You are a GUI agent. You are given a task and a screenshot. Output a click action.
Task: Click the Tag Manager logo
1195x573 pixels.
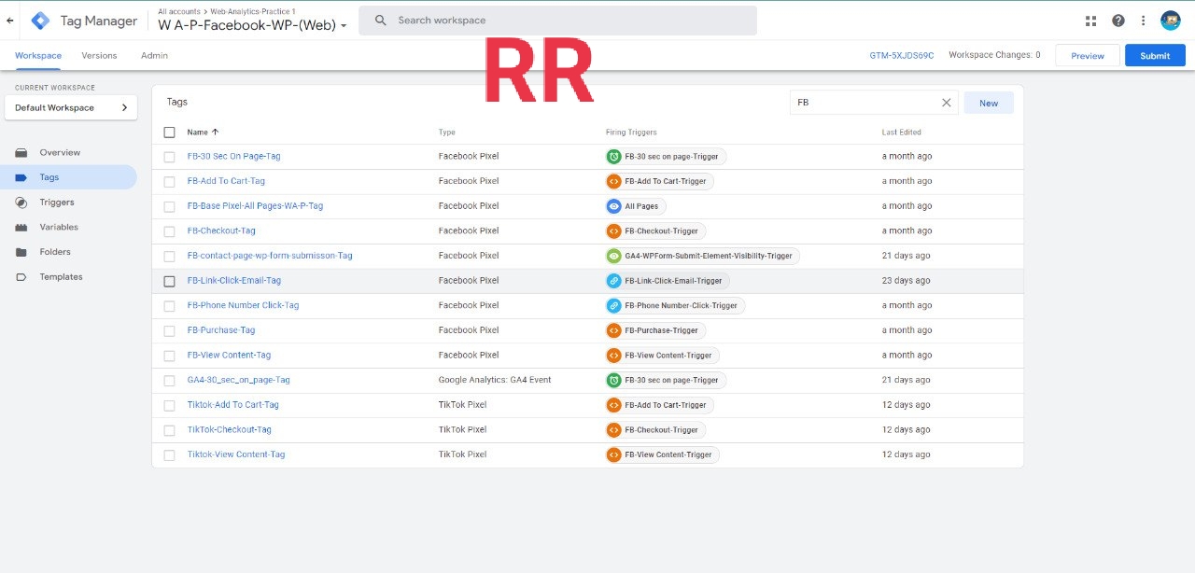41,21
